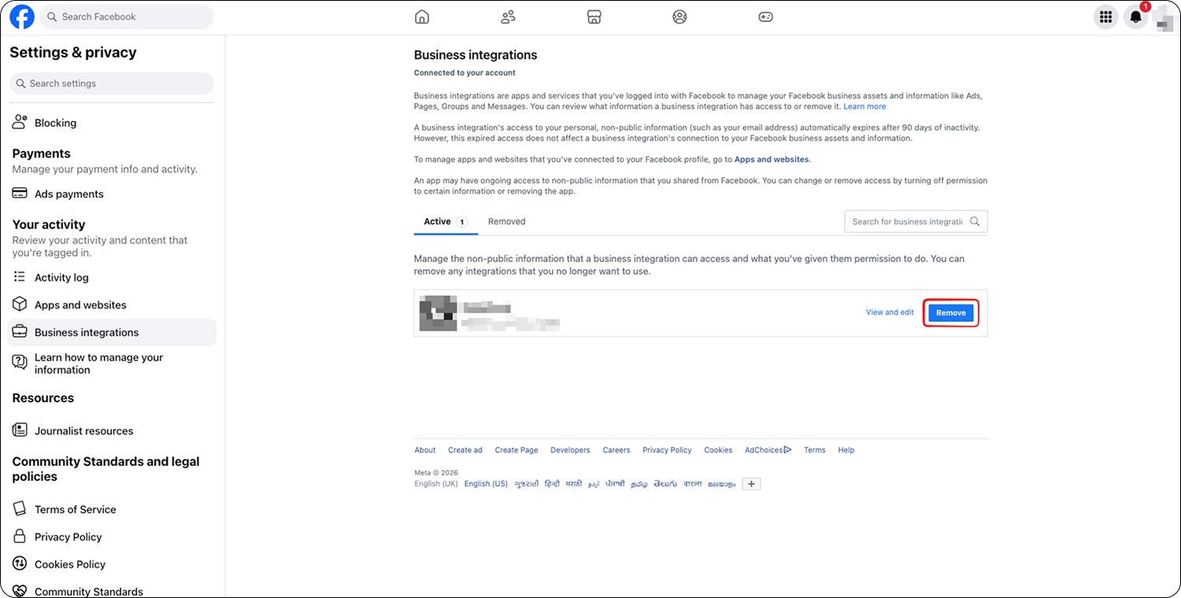The height and width of the screenshot is (598, 1181).
Task: Click the magnifier in integration search box
Action: tap(975, 222)
